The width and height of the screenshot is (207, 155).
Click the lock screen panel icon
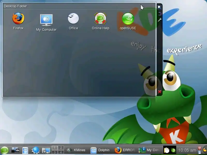click(x=199, y=152)
